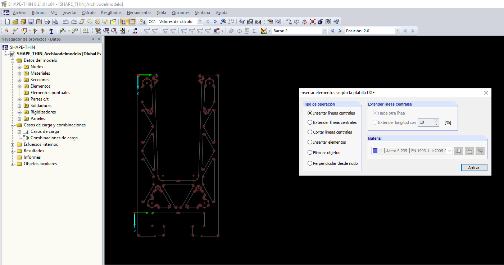Expand the Materiales tree node
This screenshot has width=504, height=265.
[19, 73]
